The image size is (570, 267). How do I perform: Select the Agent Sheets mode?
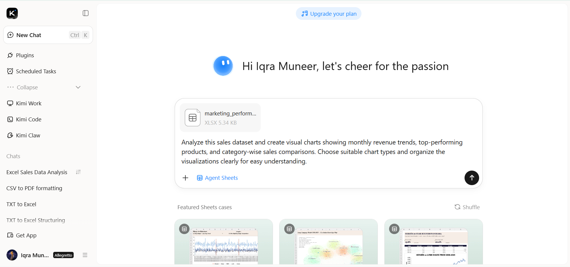(217, 178)
